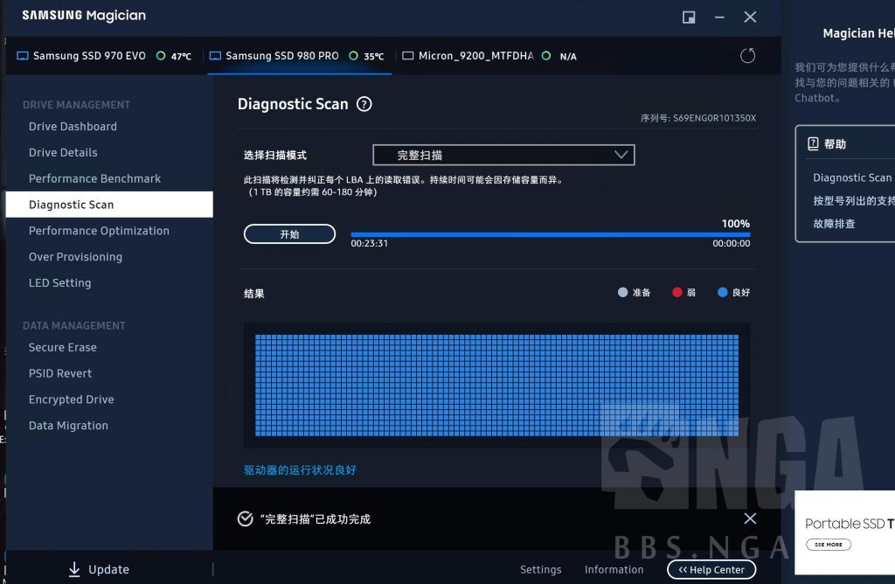Click the docking layout icon in the title bar
Image resolution: width=895 pixels, height=584 pixels.
[688, 17]
